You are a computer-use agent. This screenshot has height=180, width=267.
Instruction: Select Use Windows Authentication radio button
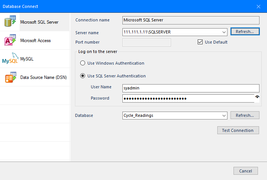point(82,63)
